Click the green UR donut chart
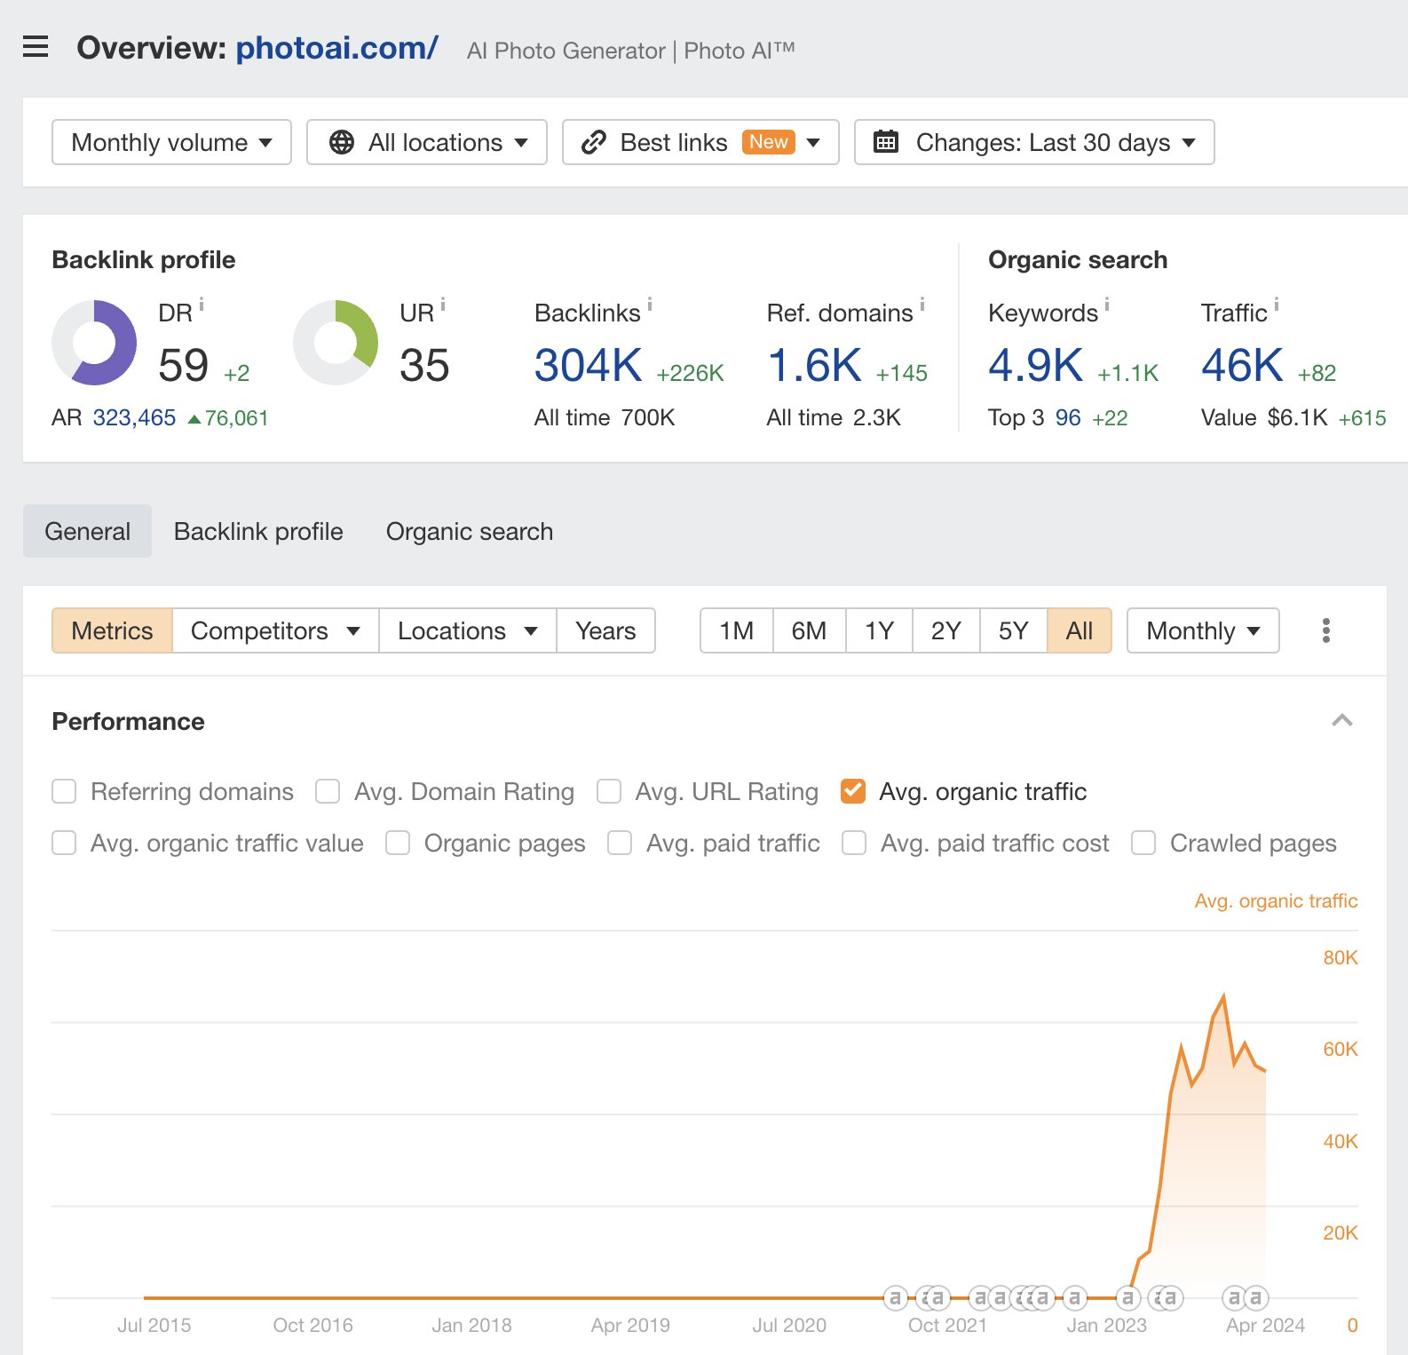1408x1355 pixels. coord(336,343)
